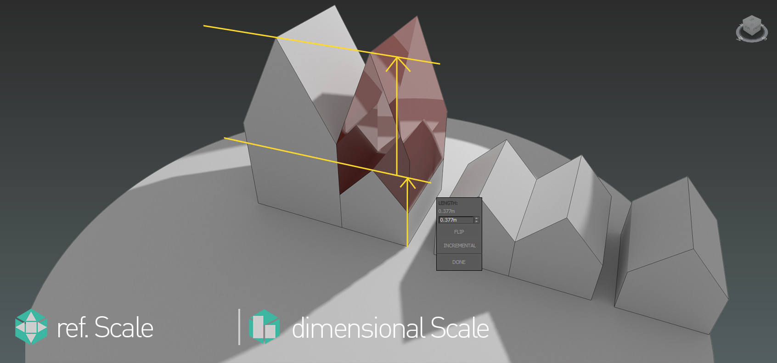The height and width of the screenshot is (363, 777).
Task: Select the rightmost gray house model
Action: [670, 257]
